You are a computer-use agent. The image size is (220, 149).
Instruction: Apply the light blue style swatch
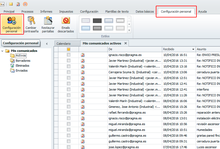86,28
